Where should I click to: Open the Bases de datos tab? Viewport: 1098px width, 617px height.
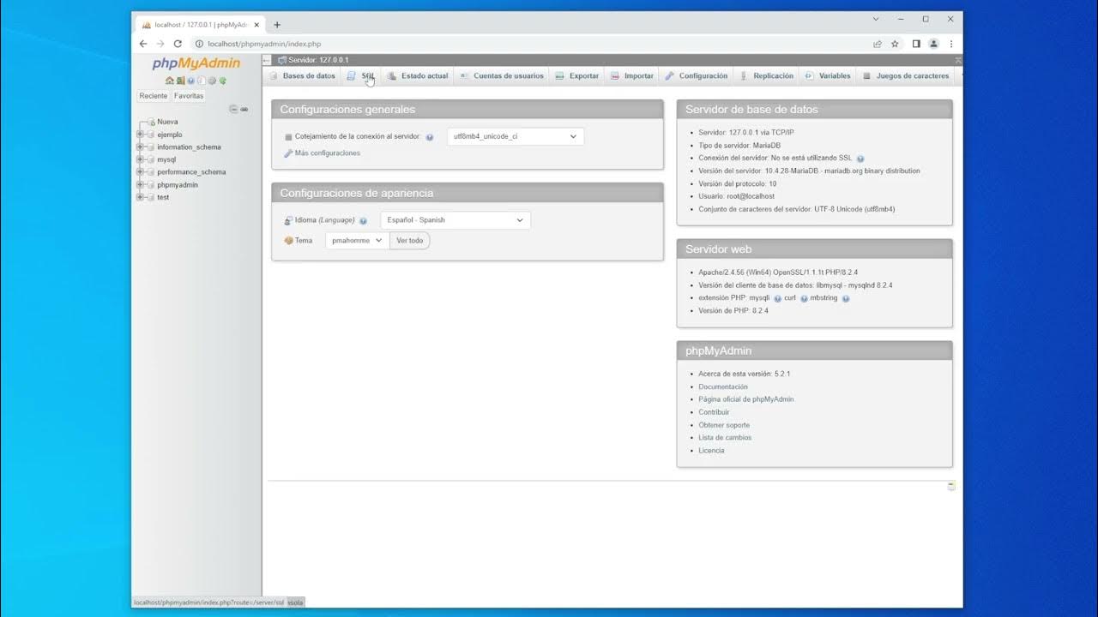(303, 76)
